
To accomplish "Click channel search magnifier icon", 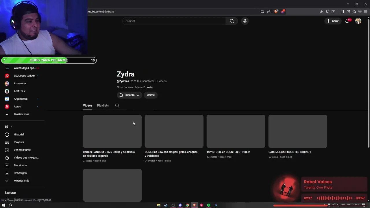I will 117,105.
